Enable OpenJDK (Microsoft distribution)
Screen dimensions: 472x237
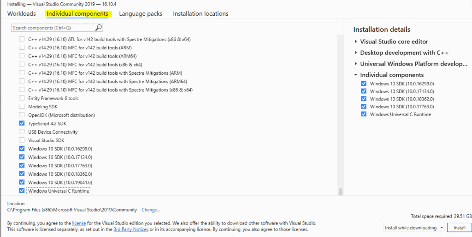point(22,115)
